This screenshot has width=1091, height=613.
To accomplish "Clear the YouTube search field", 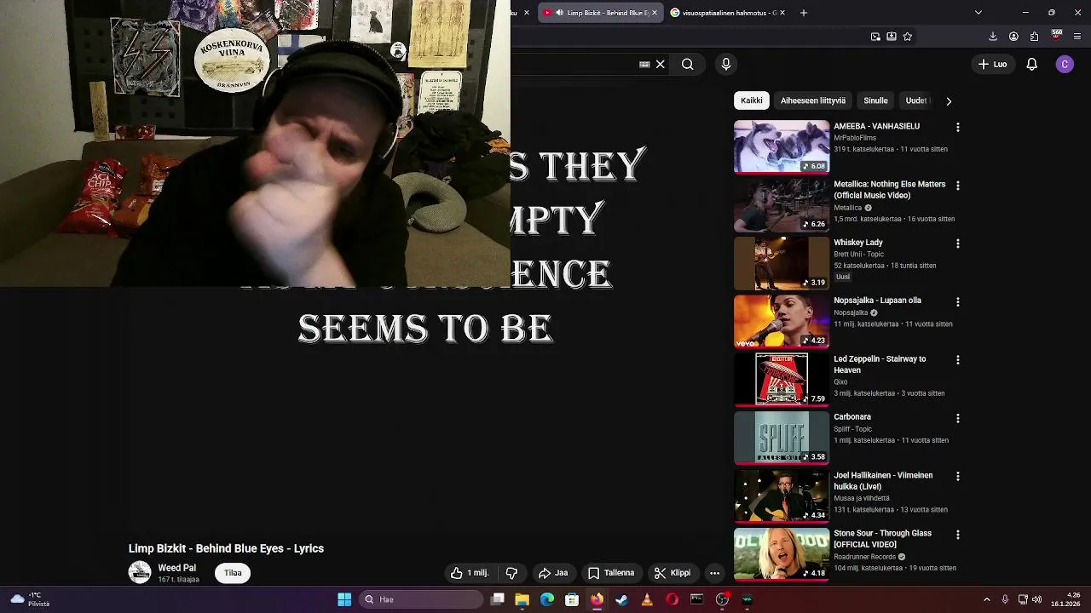I will tap(660, 64).
